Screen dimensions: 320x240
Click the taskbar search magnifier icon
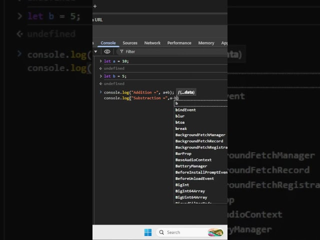pyautogui.click(x=161, y=232)
